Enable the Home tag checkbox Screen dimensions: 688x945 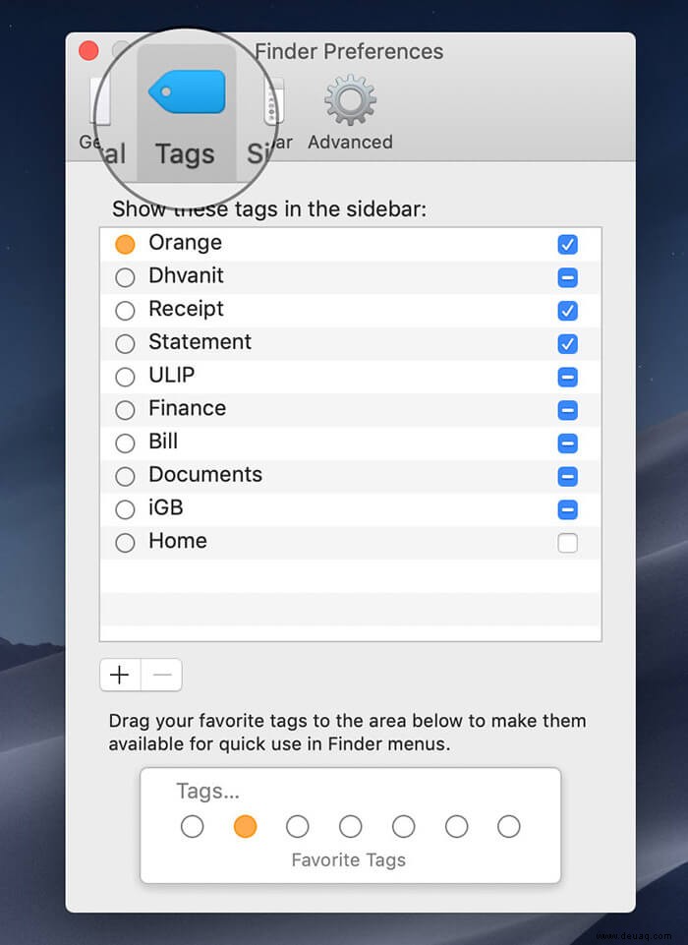pyautogui.click(x=567, y=543)
